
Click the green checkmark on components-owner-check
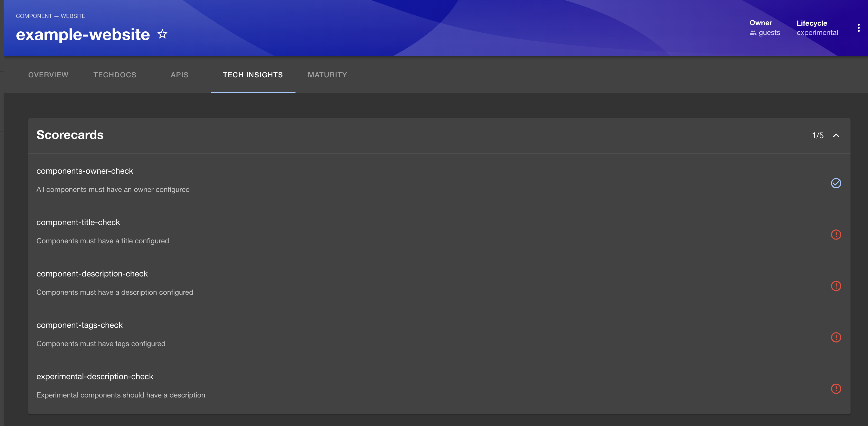pos(836,183)
